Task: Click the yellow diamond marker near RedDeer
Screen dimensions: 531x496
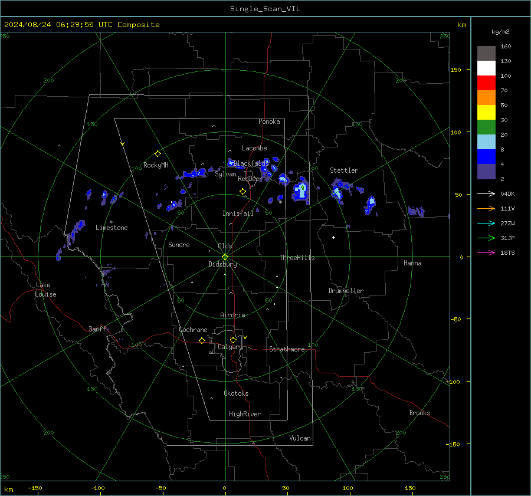Action: point(242,192)
